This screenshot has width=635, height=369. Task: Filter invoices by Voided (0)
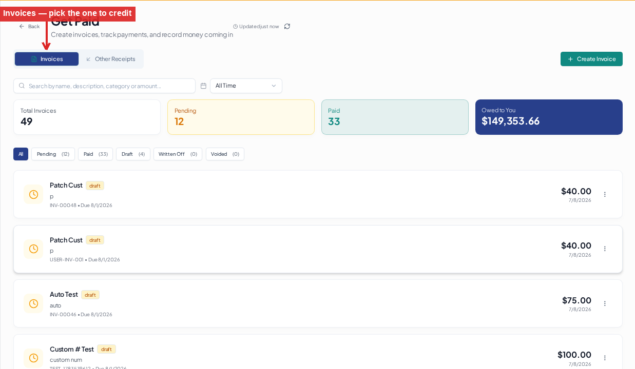pos(225,154)
